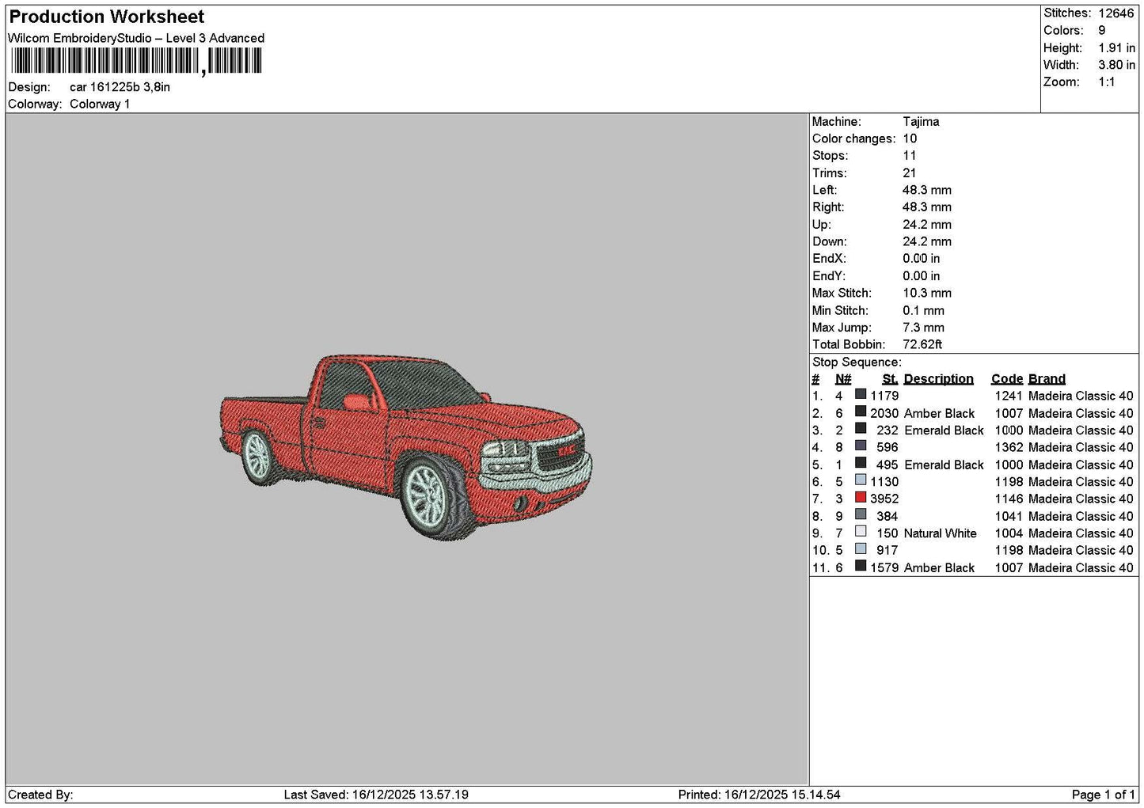Select design name 'car 161225b 3,8in'
Viewport: 1144px width, 808px height.
120,87
